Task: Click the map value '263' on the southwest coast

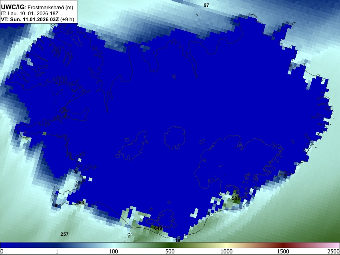Action: (x=80, y=203)
